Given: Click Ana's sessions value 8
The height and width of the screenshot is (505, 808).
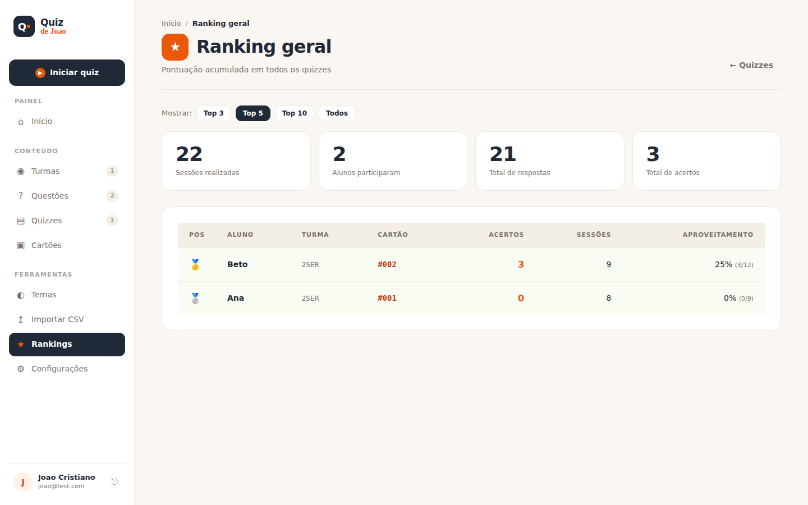Looking at the screenshot, I should [609, 299].
